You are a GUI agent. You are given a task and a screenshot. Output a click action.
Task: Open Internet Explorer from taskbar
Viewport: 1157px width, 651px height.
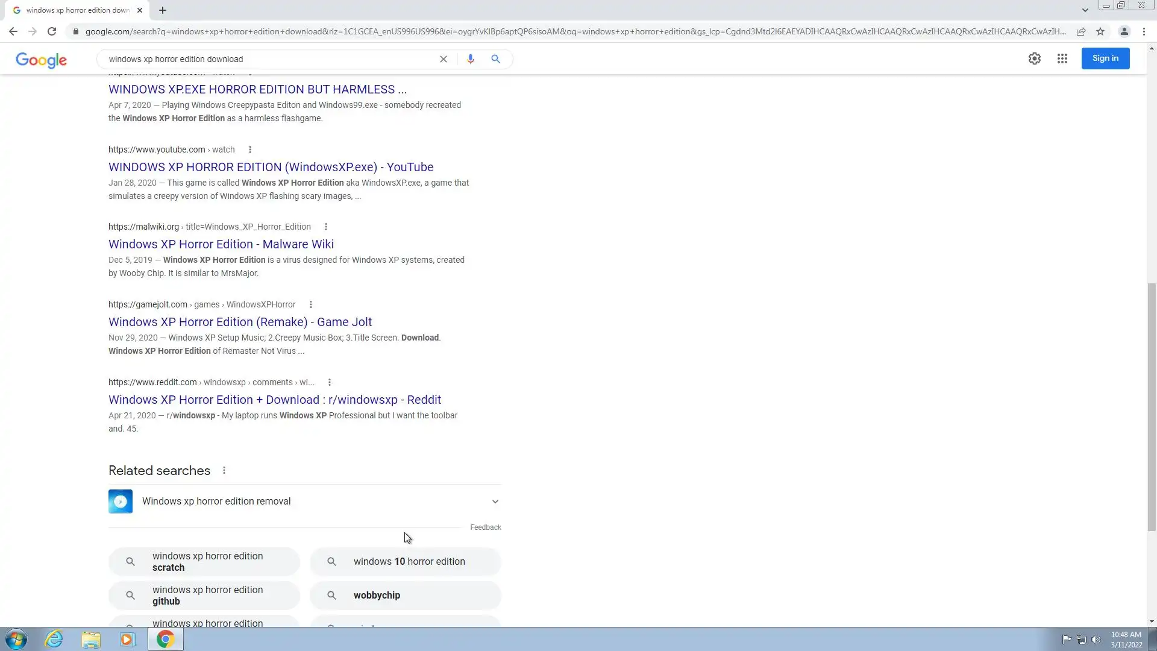pos(54,639)
